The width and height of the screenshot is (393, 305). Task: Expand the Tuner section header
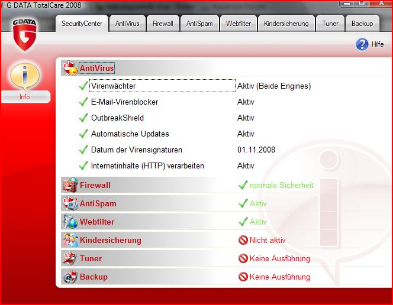[91, 258]
